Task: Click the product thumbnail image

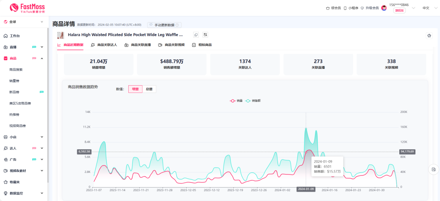Action: 61,35
